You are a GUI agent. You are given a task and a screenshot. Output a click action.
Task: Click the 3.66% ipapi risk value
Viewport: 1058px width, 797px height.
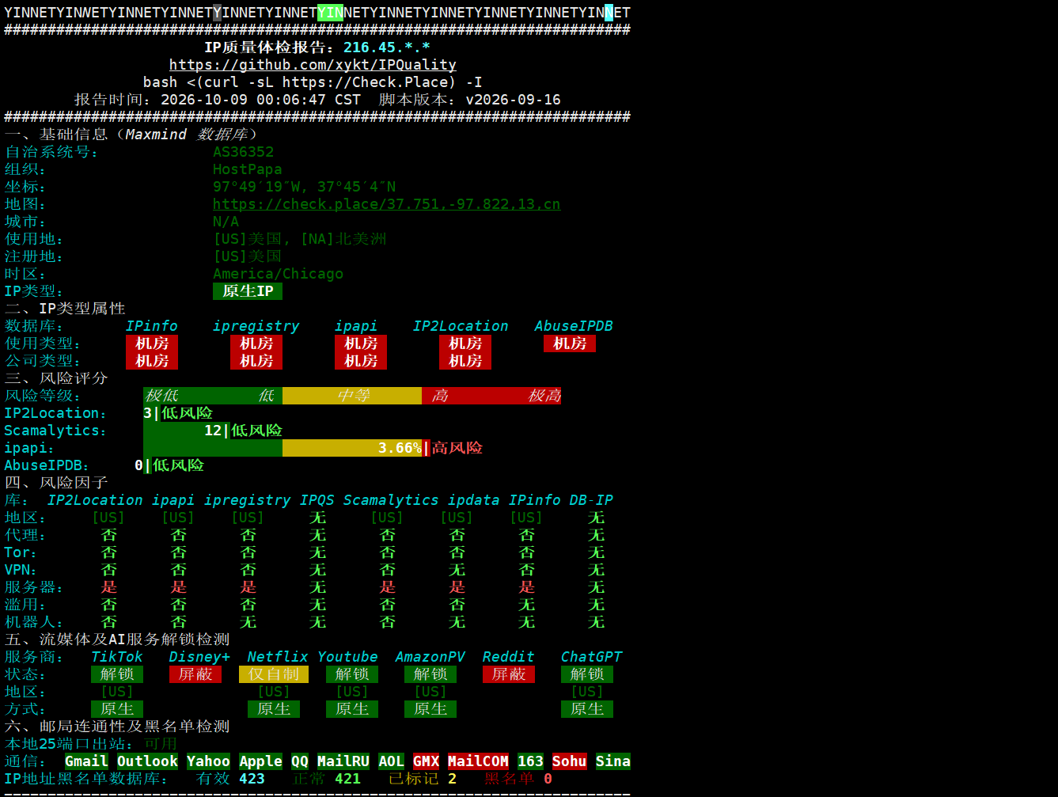(x=400, y=448)
